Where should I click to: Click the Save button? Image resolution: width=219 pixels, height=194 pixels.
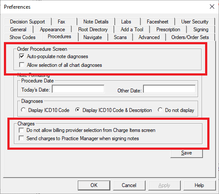pyautogui.click(x=186, y=153)
